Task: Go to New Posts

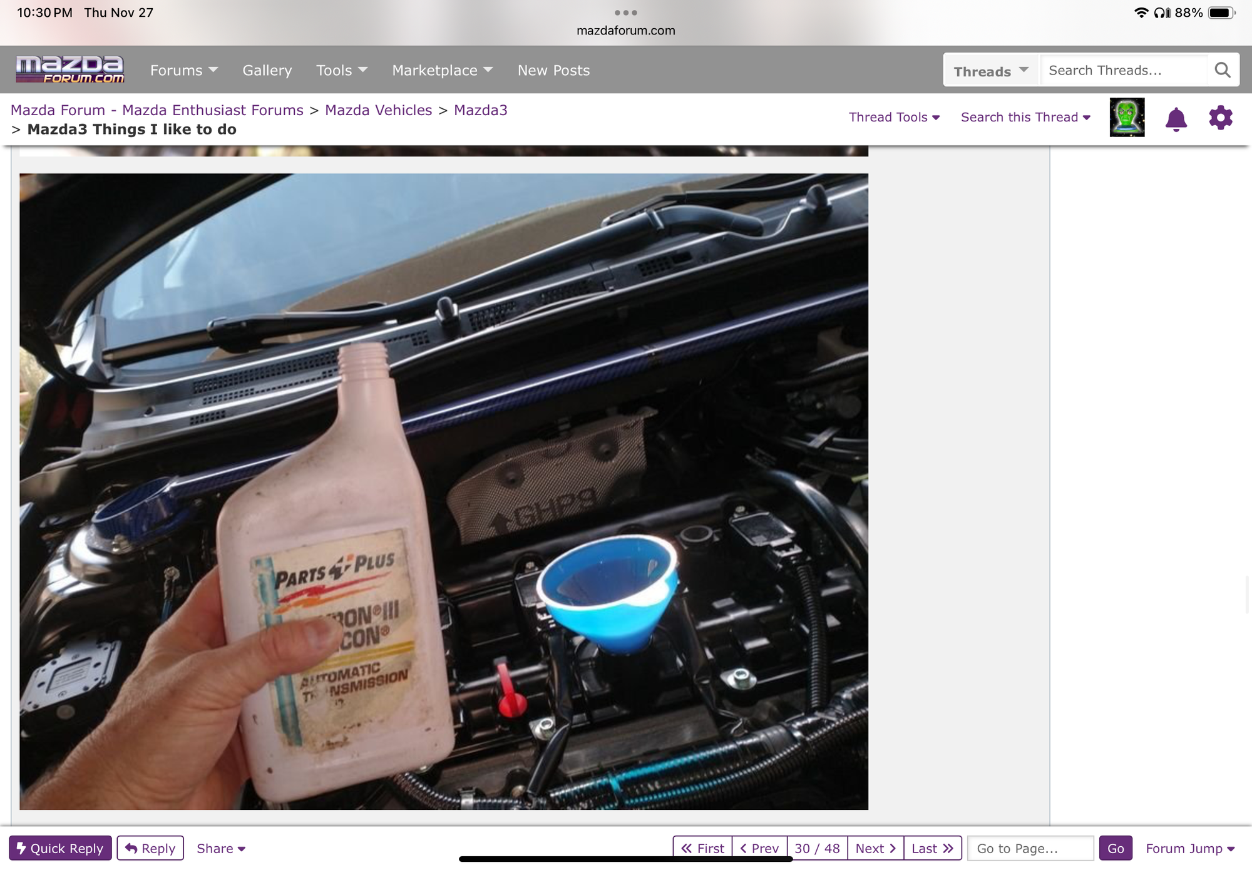Action: [553, 70]
